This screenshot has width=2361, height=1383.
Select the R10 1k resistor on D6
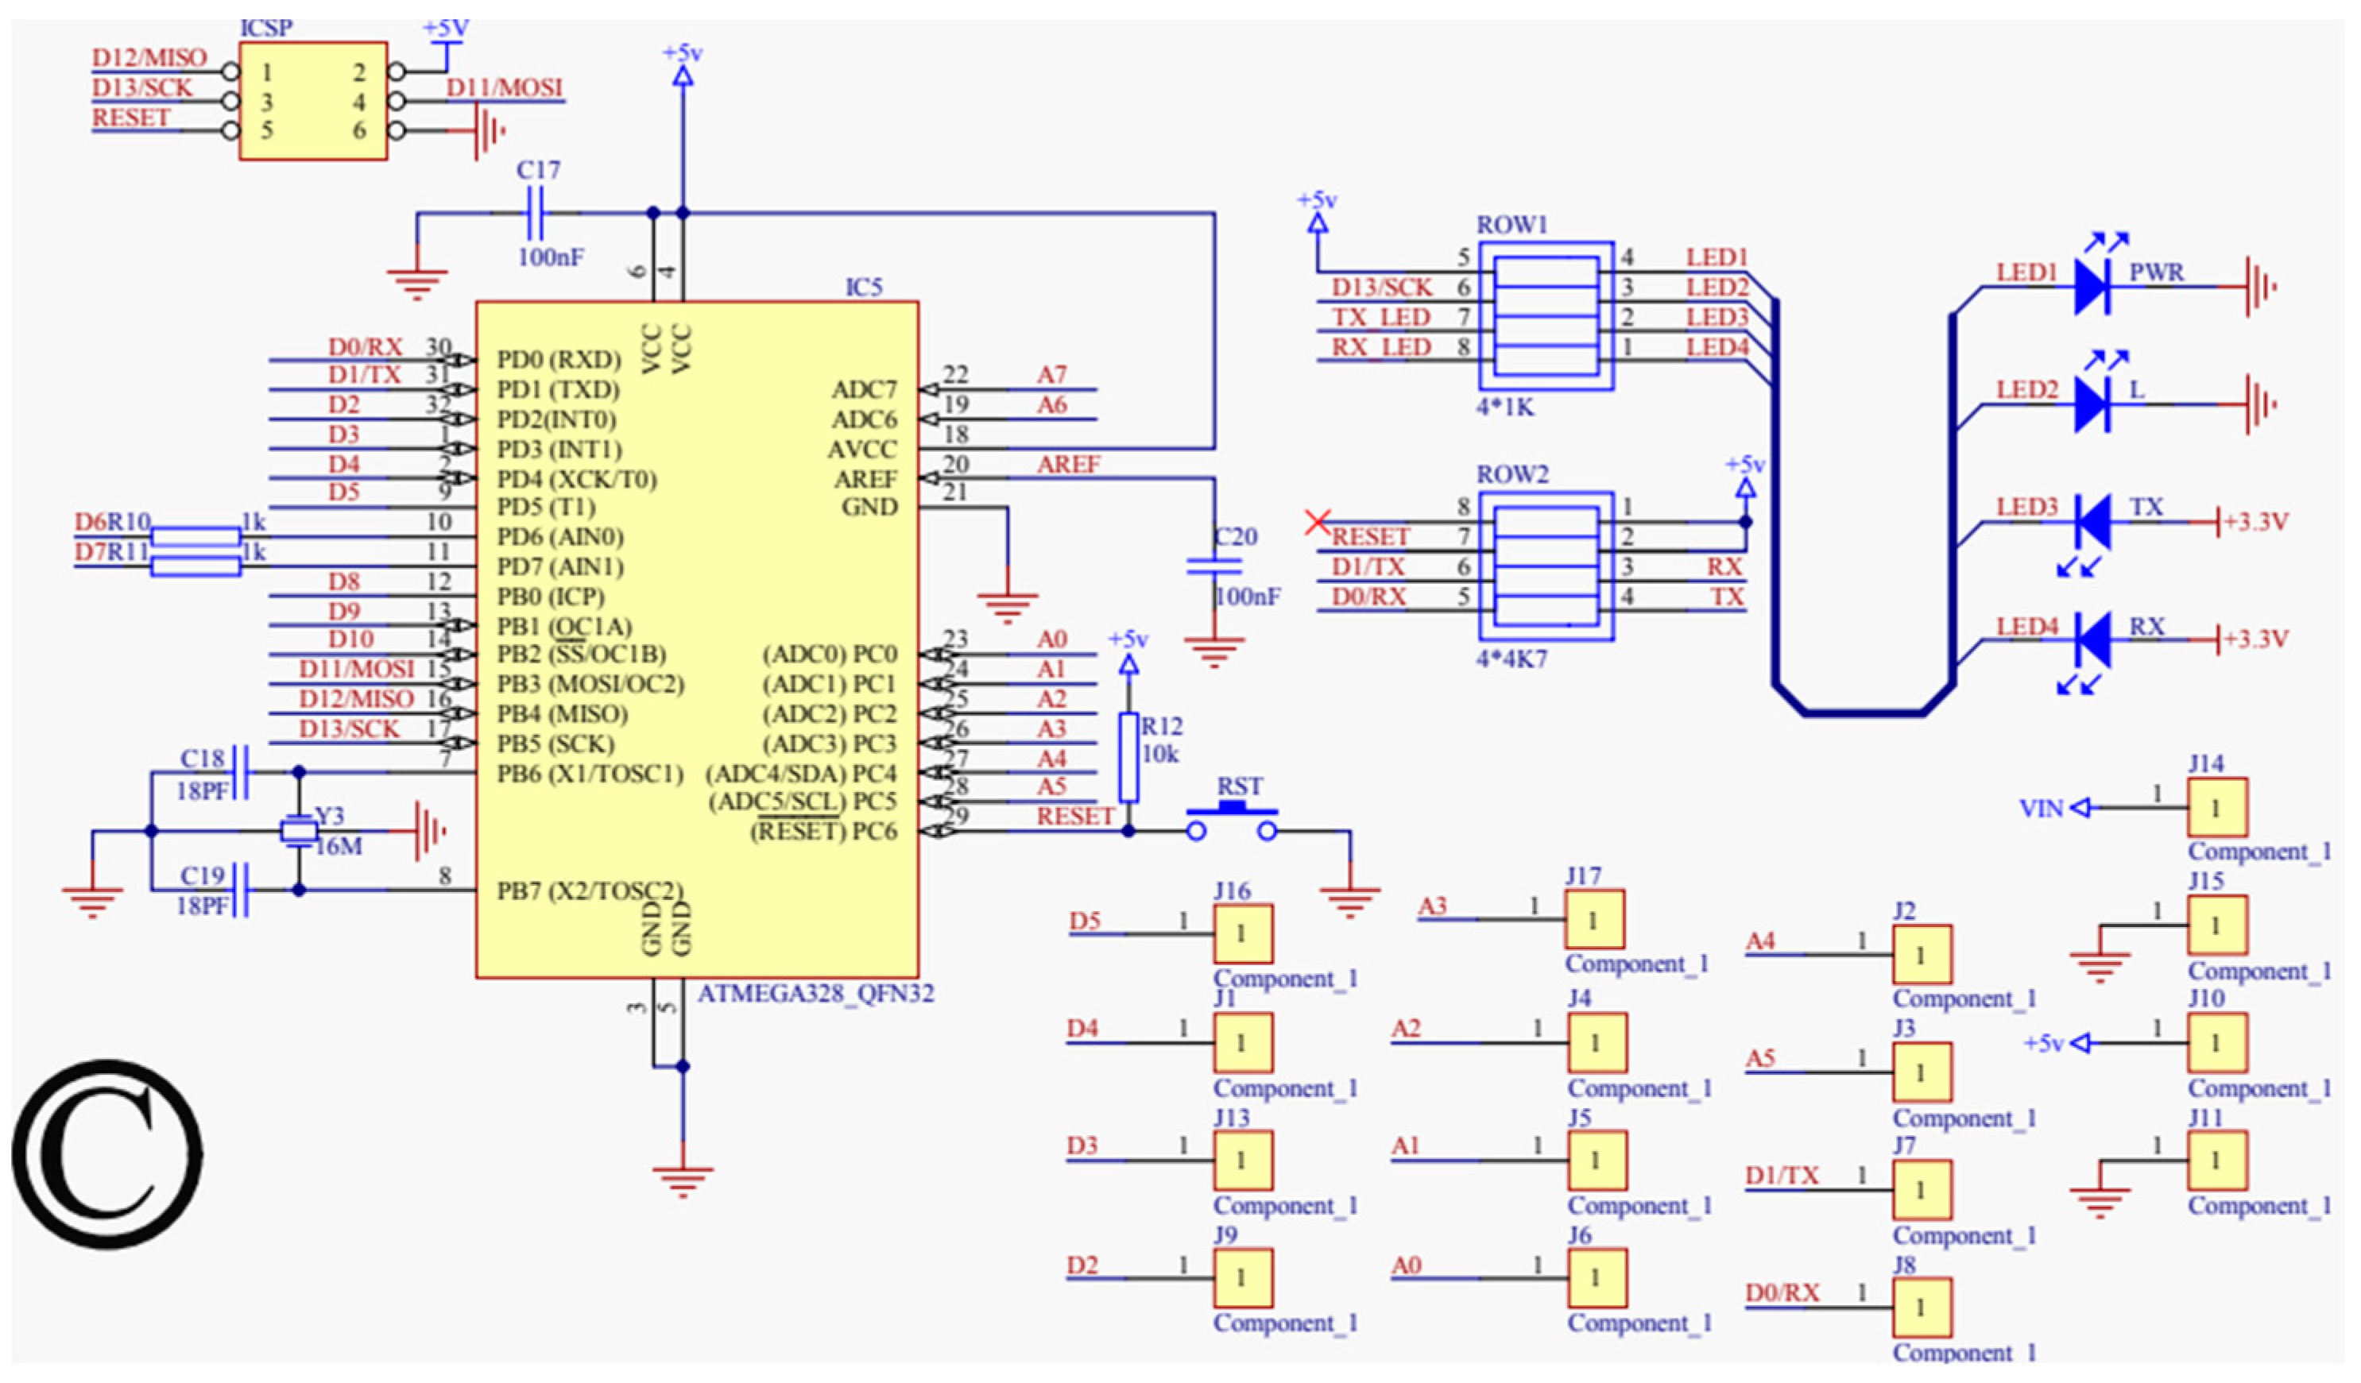point(195,536)
